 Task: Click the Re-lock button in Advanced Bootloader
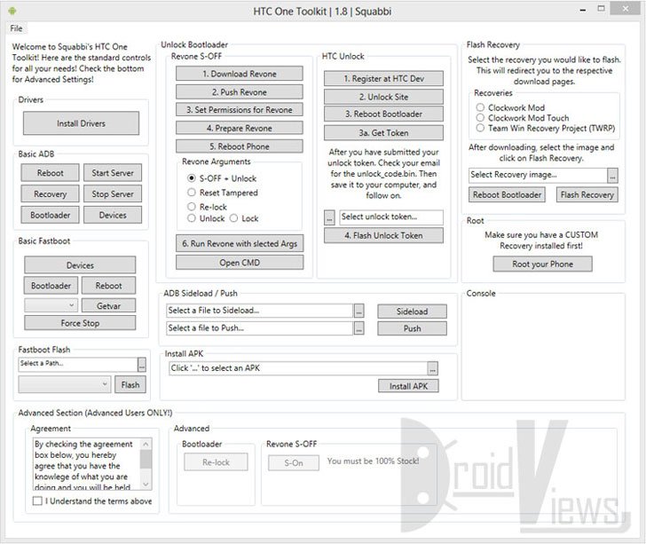tap(216, 462)
